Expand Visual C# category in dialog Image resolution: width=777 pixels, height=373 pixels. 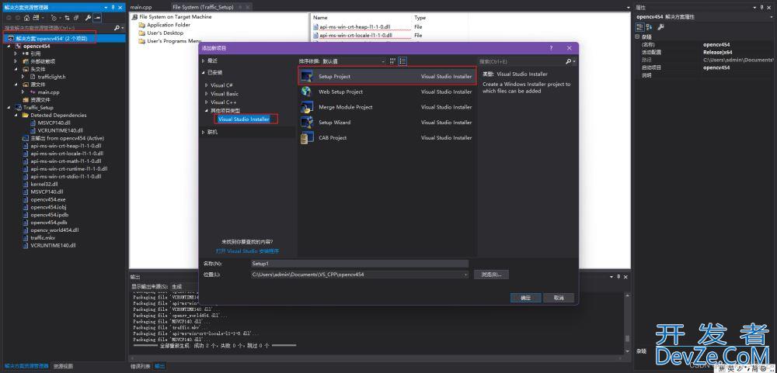[207, 85]
